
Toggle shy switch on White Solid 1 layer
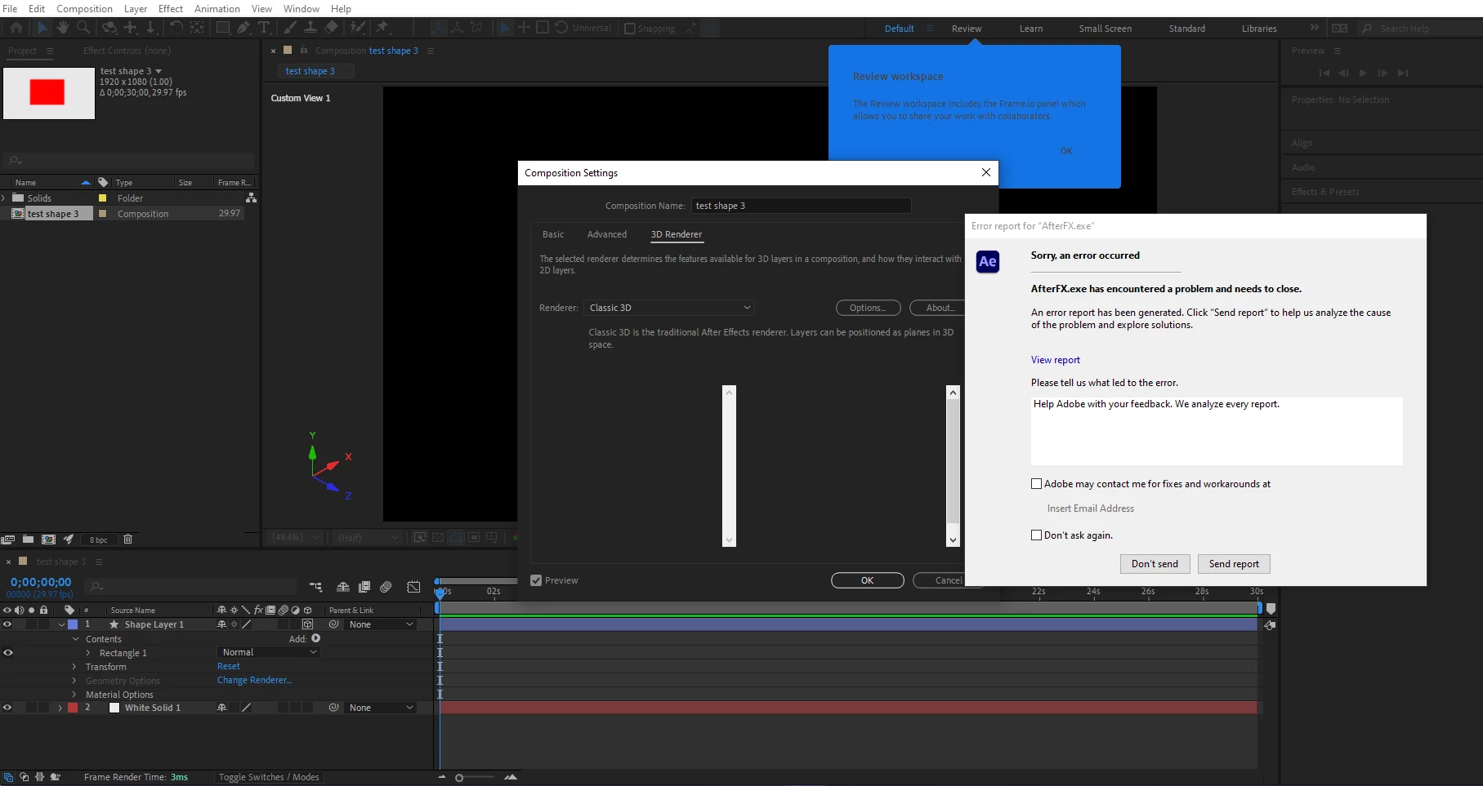(x=221, y=708)
